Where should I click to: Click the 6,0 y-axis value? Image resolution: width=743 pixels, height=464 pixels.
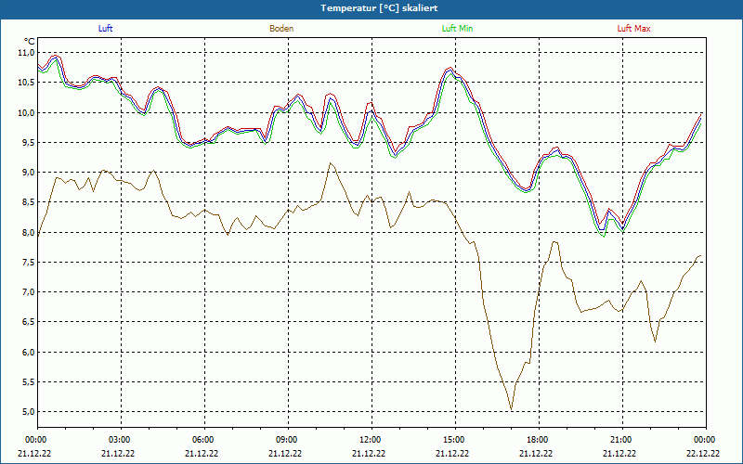click(28, 353)
